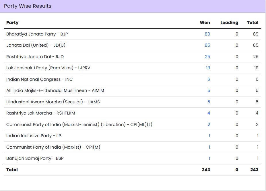Open HAMS won count link 5
The width and height of the screenshot is (266, 191).
click(209, 102)
